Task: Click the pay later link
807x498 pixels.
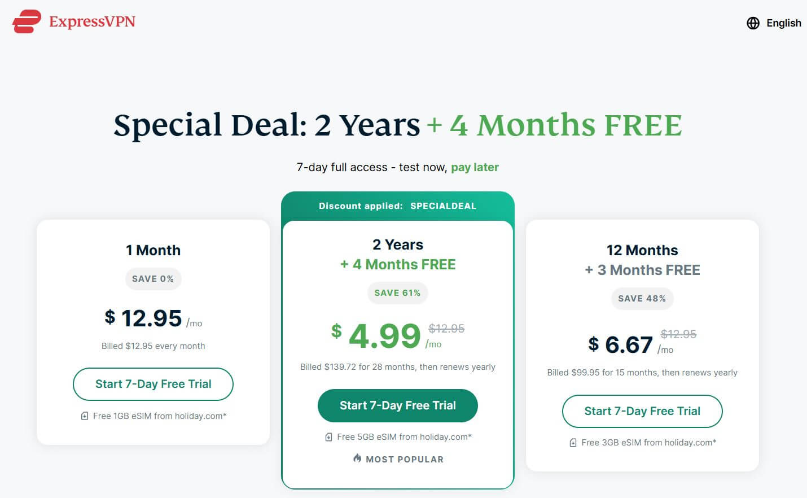Action: pos(475,167)
